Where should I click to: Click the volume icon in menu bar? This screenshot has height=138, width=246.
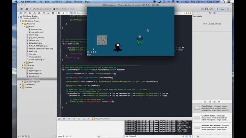[x=178, y=2]
